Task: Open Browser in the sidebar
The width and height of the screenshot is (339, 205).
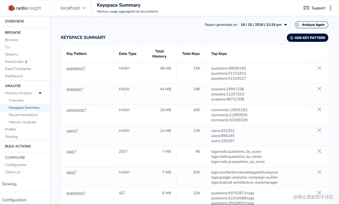Action: pyautogui.click(x=12, y=40)
